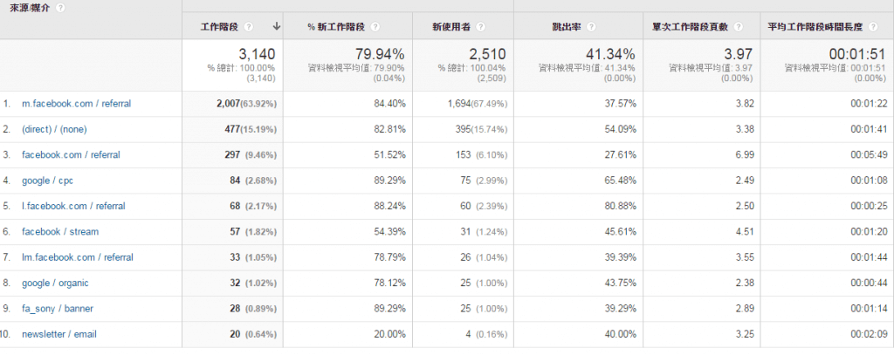Sort table by 新使用者 column header

pos(453,27)
